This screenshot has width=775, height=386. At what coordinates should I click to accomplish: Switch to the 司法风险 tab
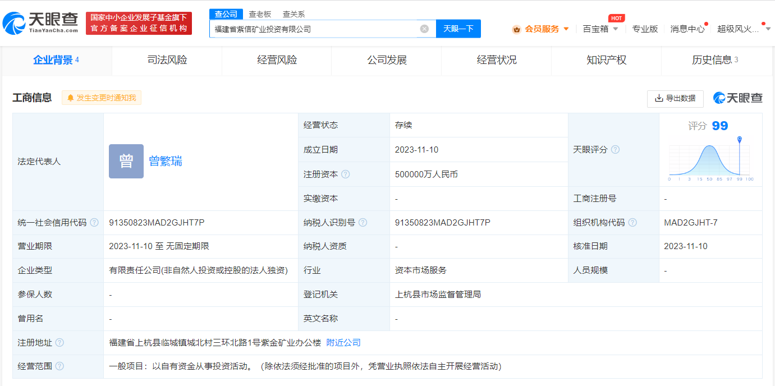point(167,60)
